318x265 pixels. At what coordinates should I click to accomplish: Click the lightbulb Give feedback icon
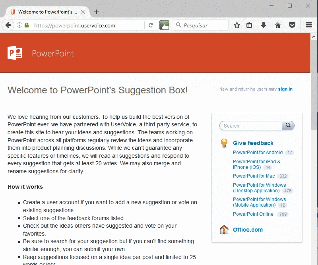pyautogui.click(x=224, y=143)
